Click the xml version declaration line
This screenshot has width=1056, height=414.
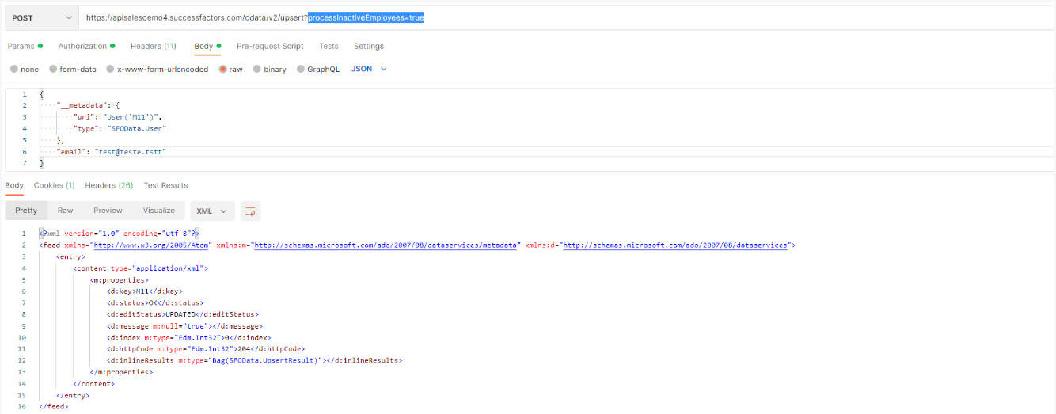point(120,234)
